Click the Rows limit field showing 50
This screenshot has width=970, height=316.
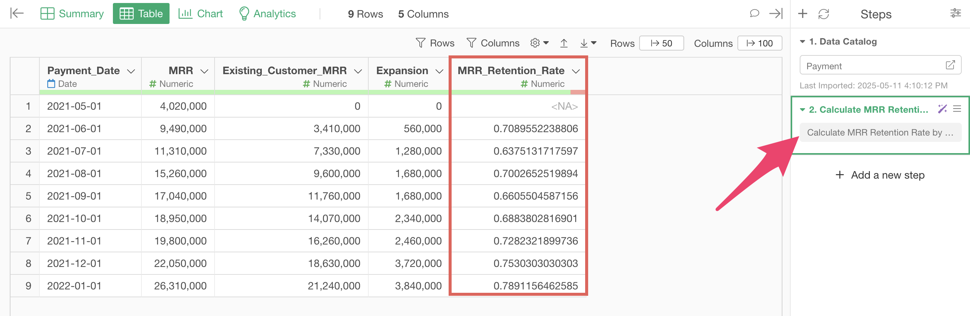[x=661, y=43]
